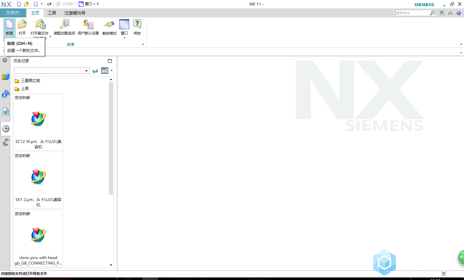Viewport: 464px width, 280px height.
Task: Click history list scroll down arrow
Action: tap(111, 265)
